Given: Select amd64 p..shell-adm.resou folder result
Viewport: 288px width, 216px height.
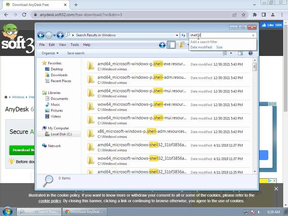Looking at the screenshot, I should pyautogui.click(x=168, y=80).
